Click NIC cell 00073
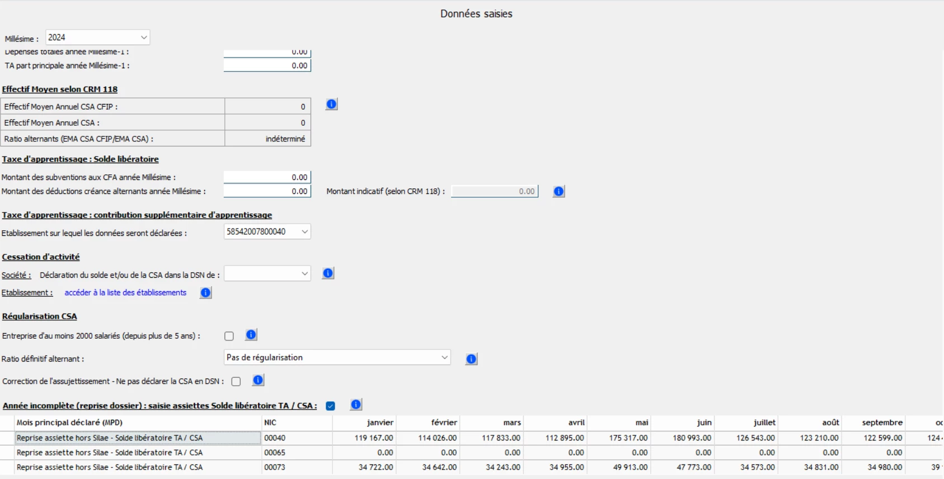 click(297, 467)
